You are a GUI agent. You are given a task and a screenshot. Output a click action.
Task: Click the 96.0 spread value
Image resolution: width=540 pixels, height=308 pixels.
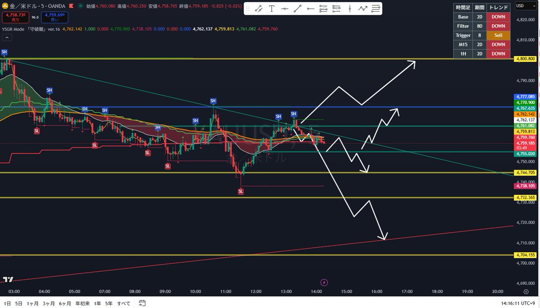click(x=34, y=18)
